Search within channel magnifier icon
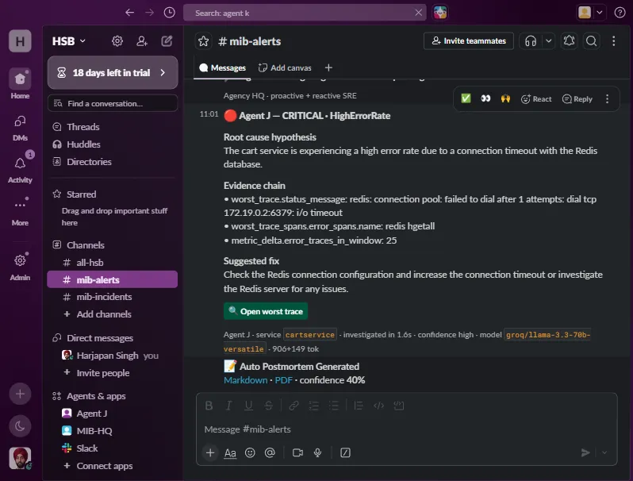This screenshot has width=633, height=481. tap(592, 41)
